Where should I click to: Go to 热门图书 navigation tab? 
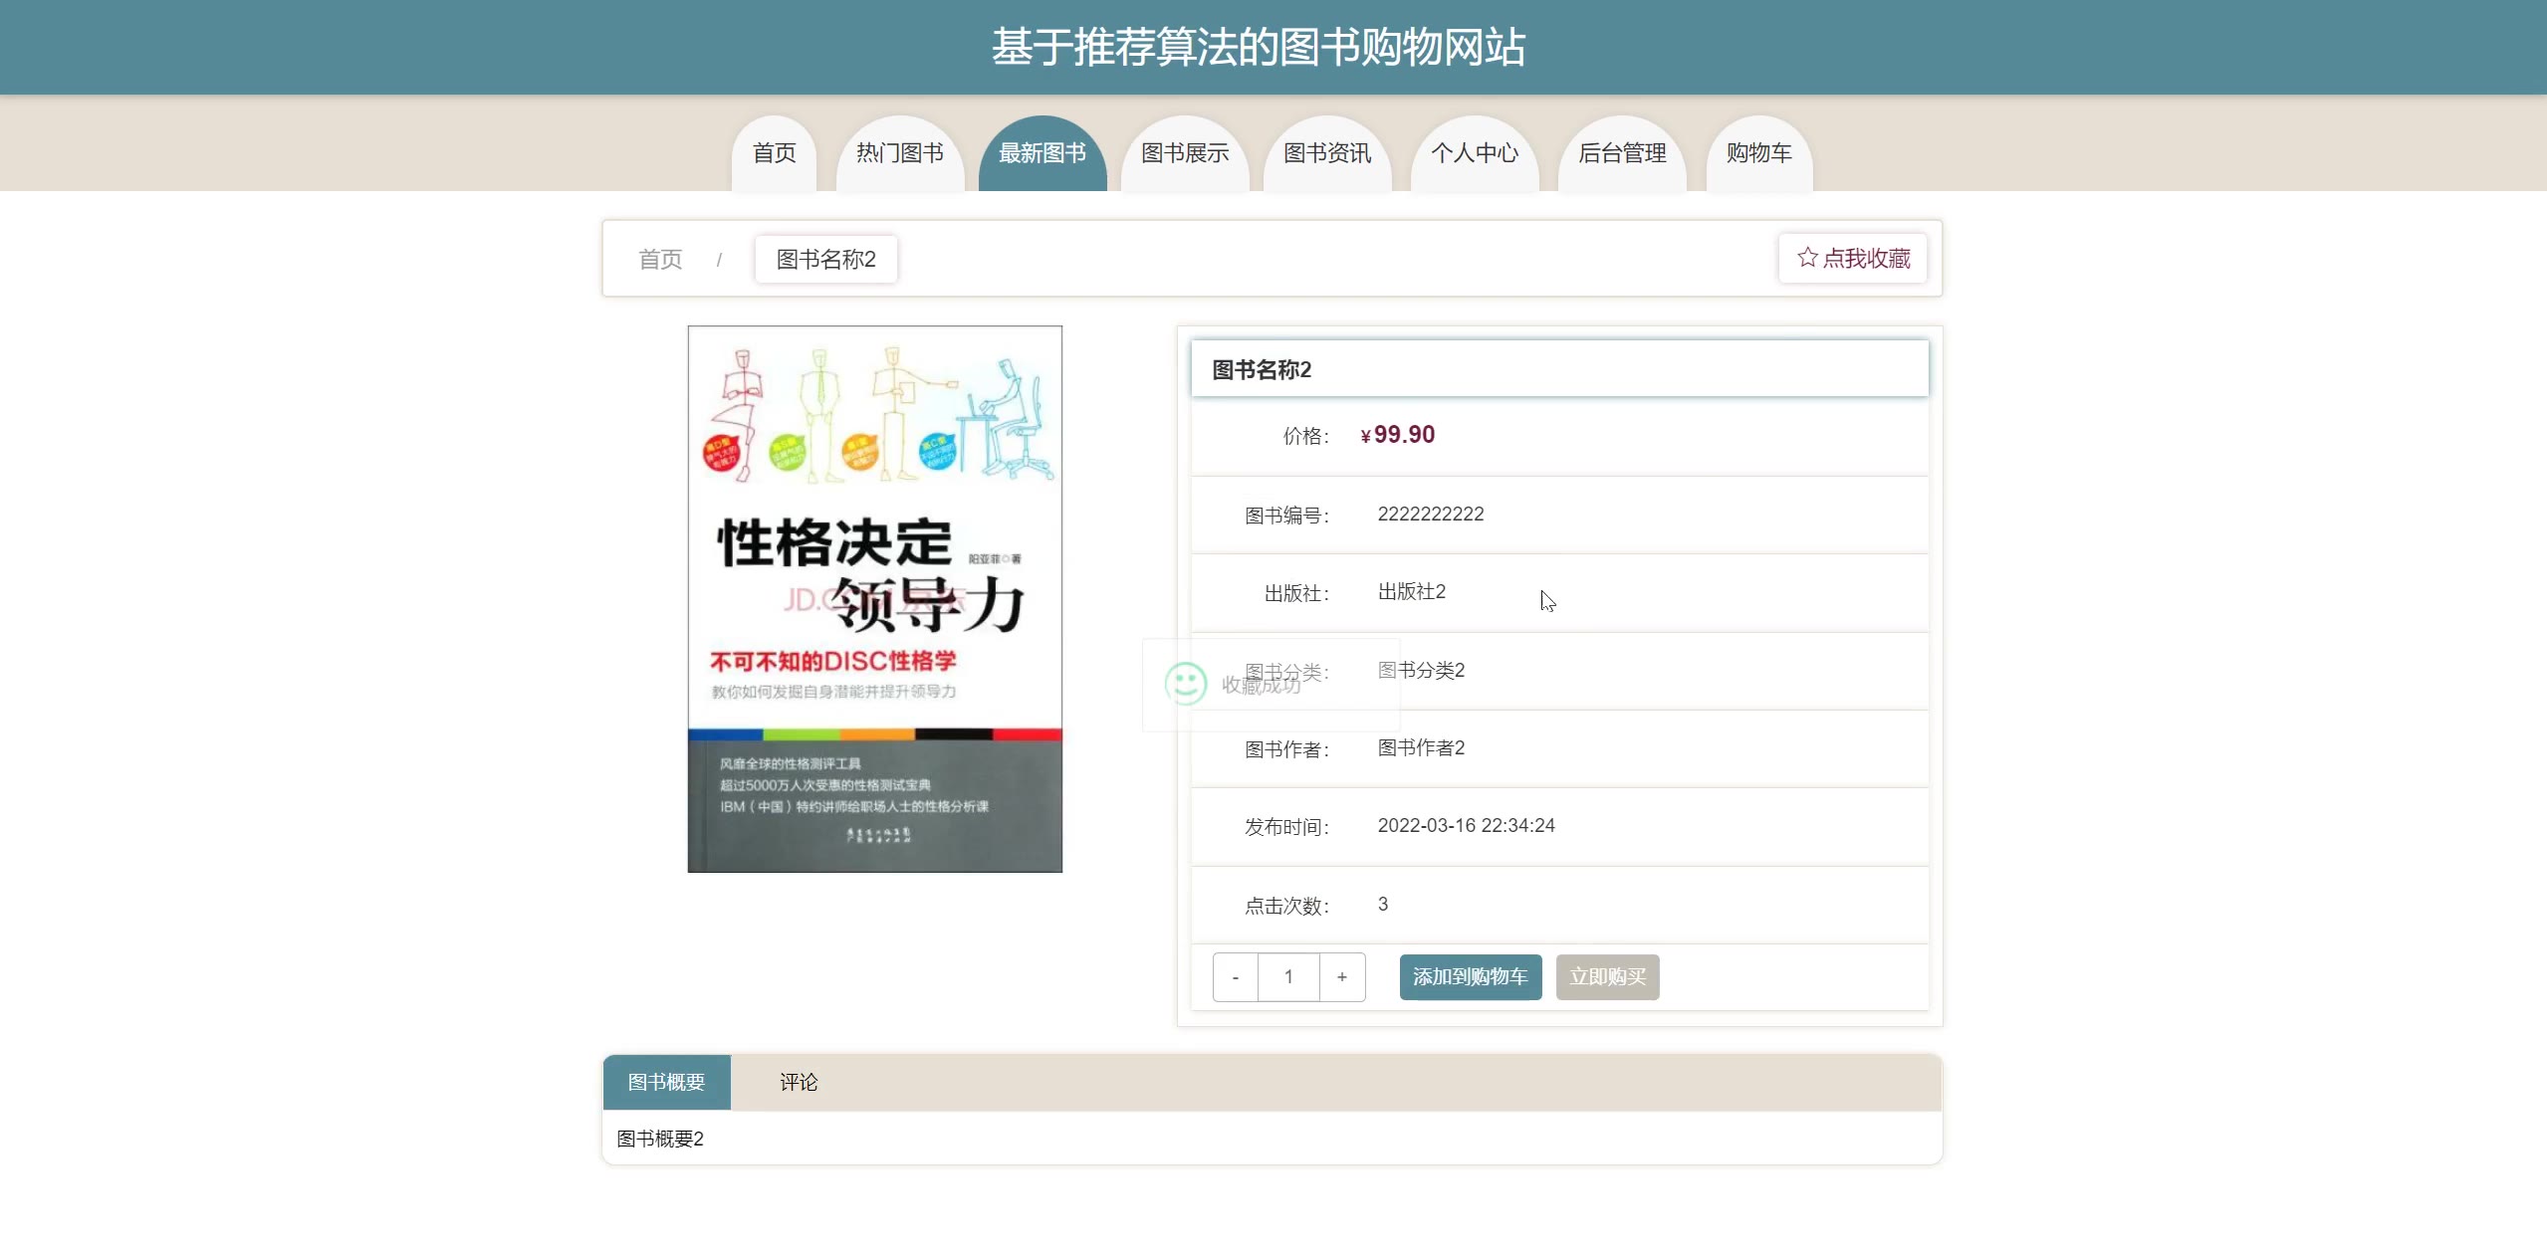click(x=899, y=153)
